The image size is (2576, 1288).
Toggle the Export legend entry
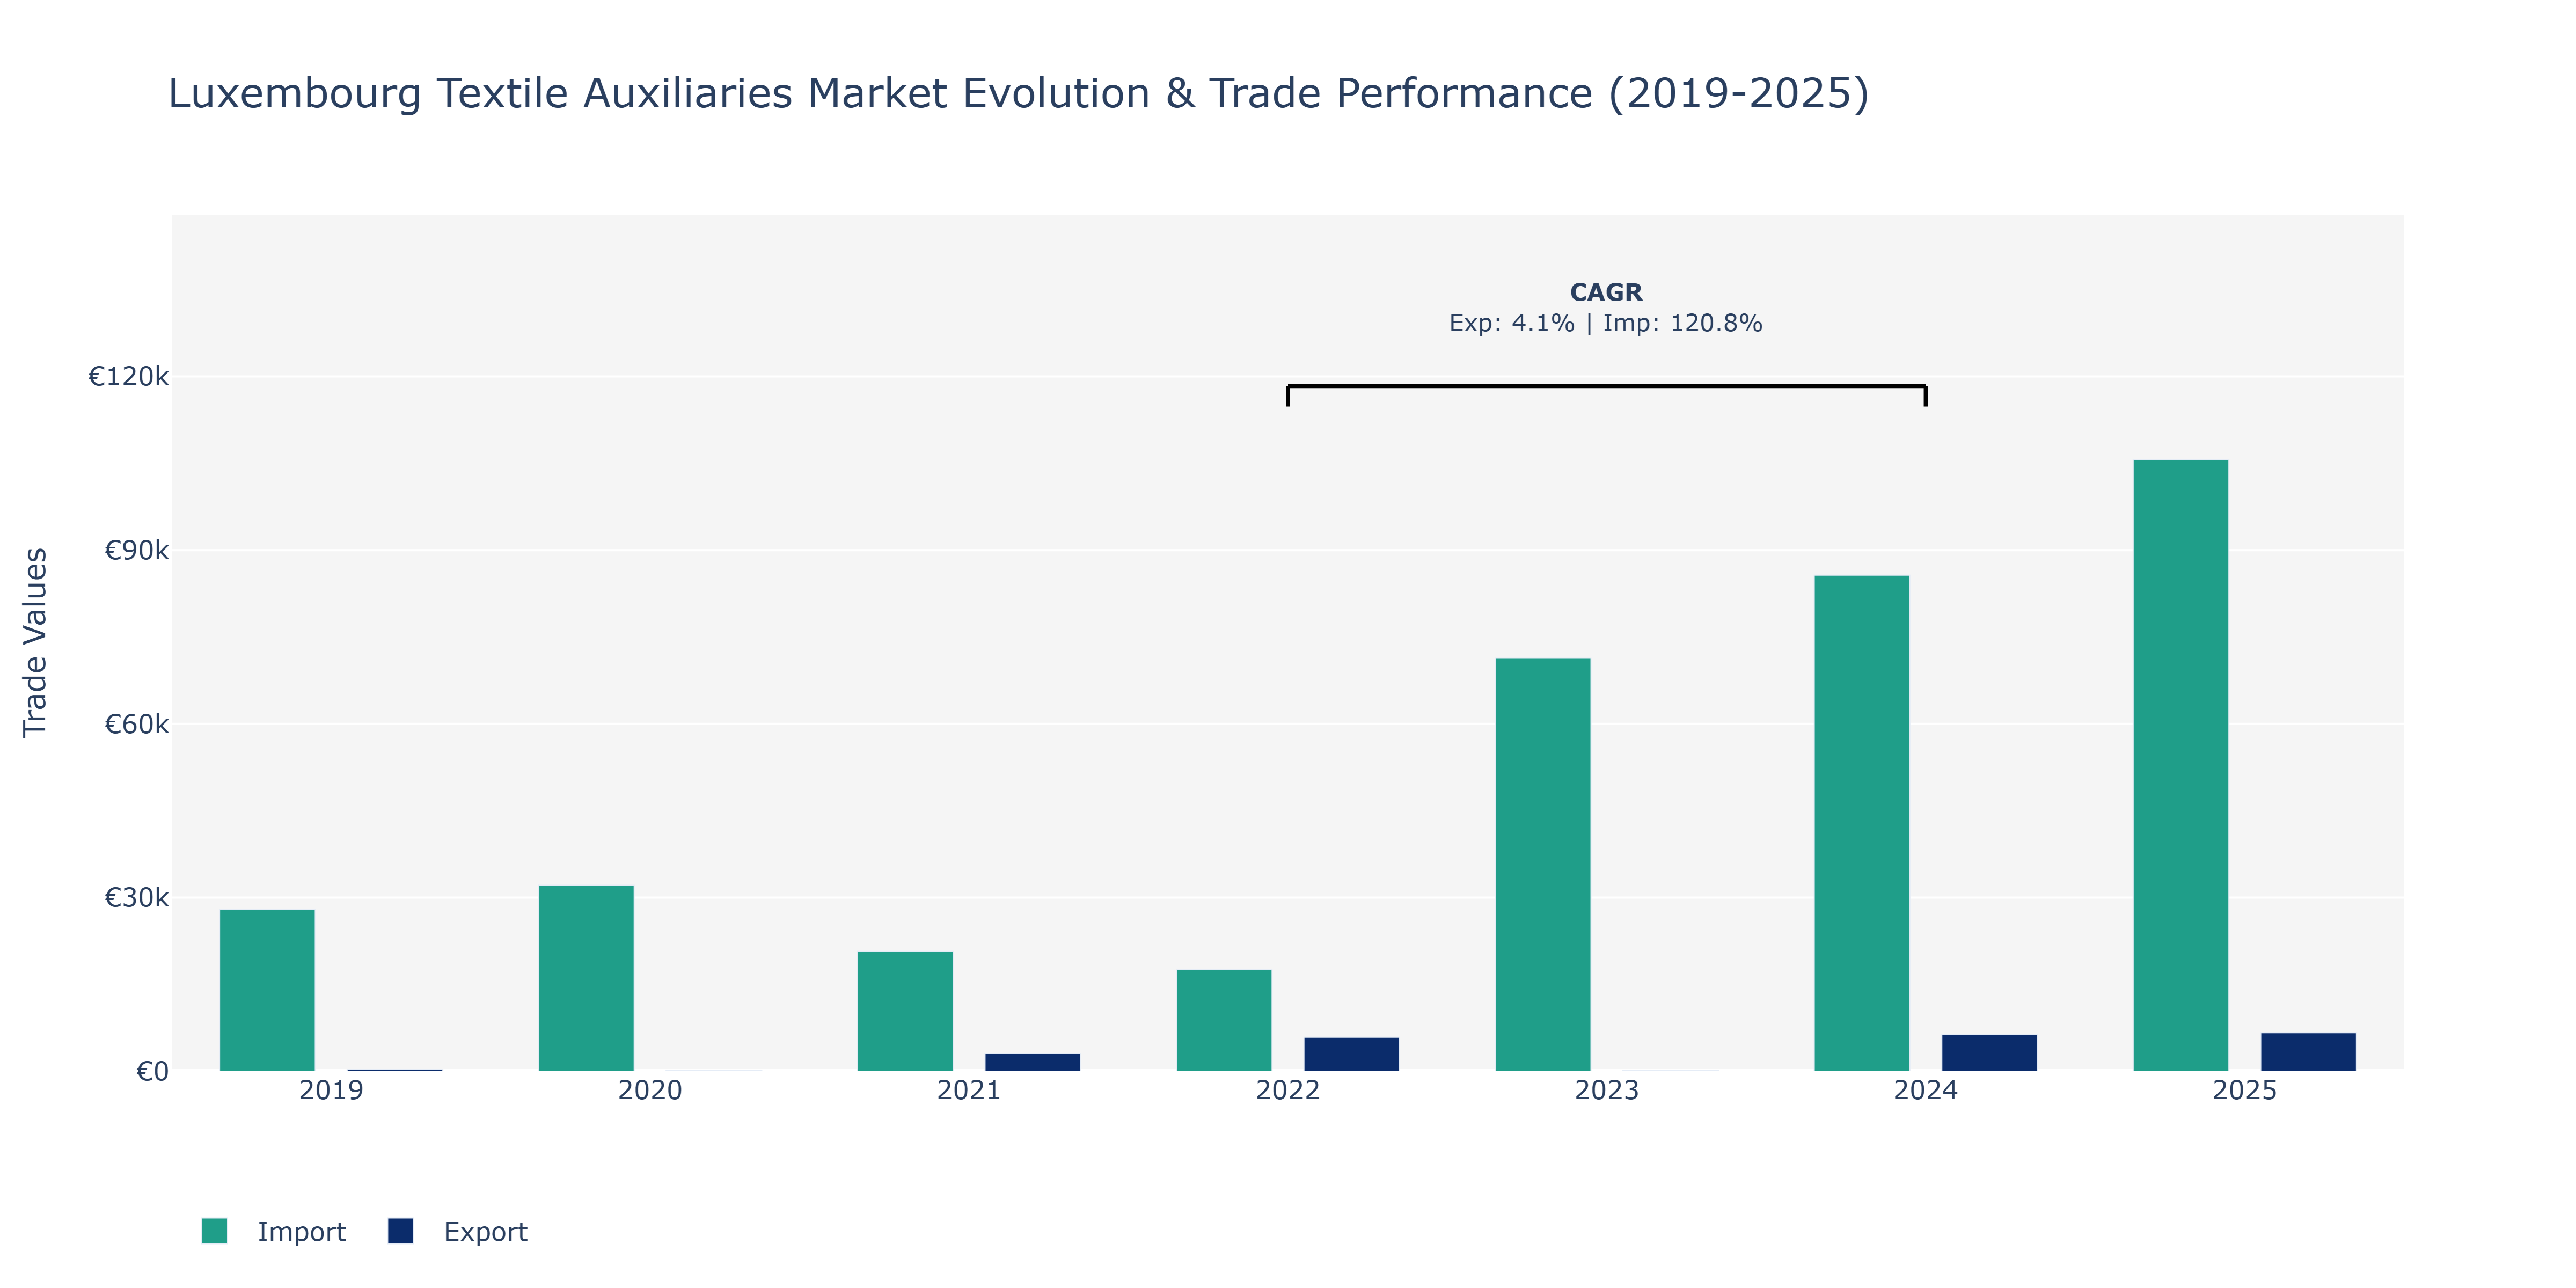click(458, 1231)
